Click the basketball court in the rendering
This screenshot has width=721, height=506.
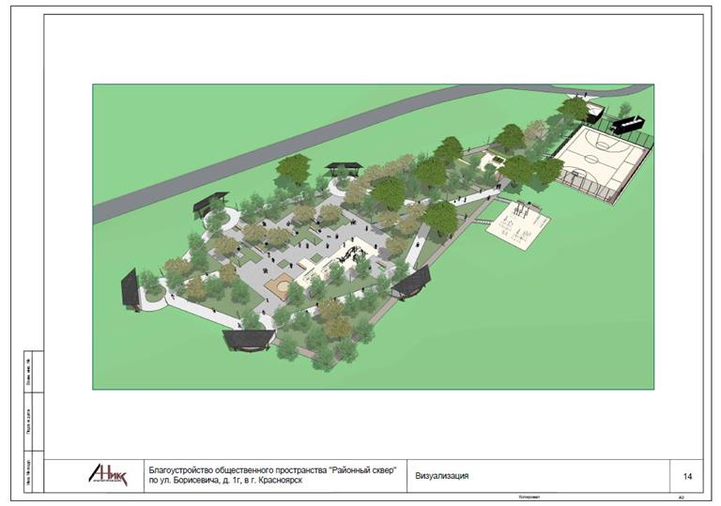(x=602, y=153)
